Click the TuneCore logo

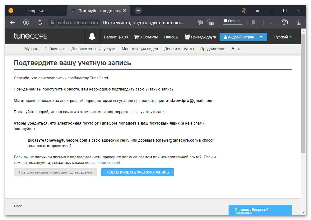[30, 36]
